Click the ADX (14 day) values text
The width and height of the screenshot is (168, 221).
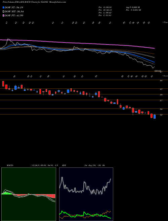(94, 165)
